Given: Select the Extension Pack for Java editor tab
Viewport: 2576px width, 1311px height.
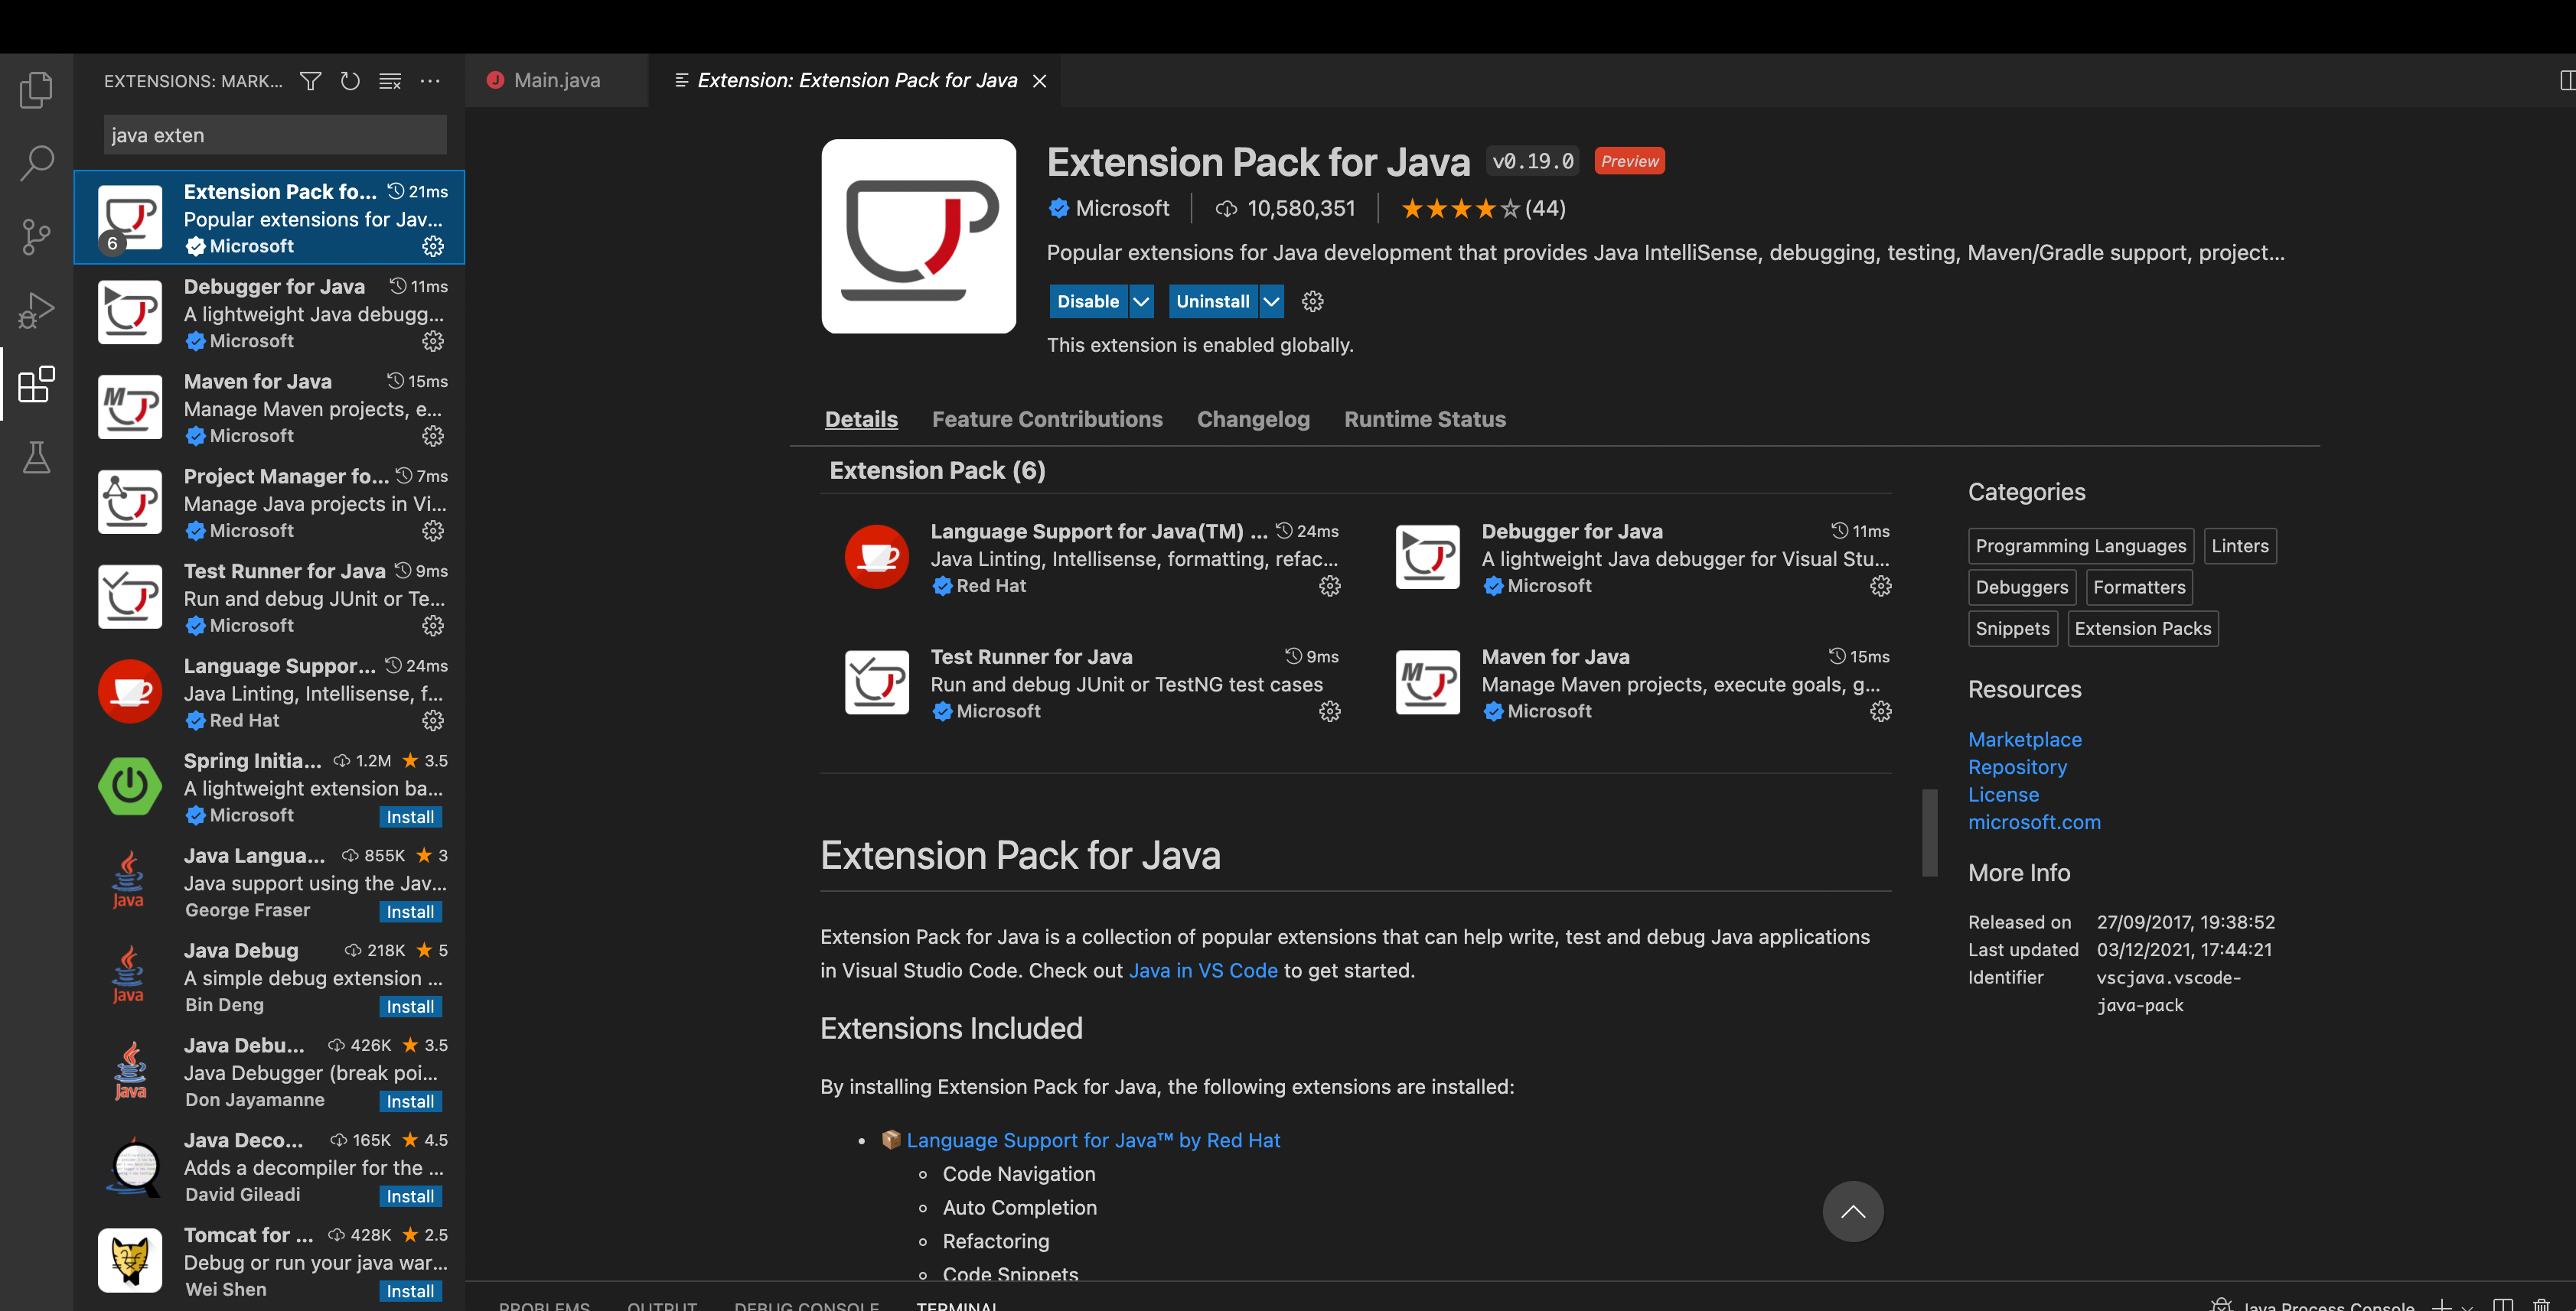Looking at the screenshot, I should click(856, 80).
